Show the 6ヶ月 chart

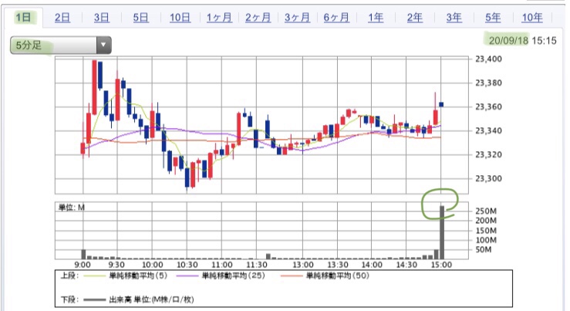(x=336, y=17)
